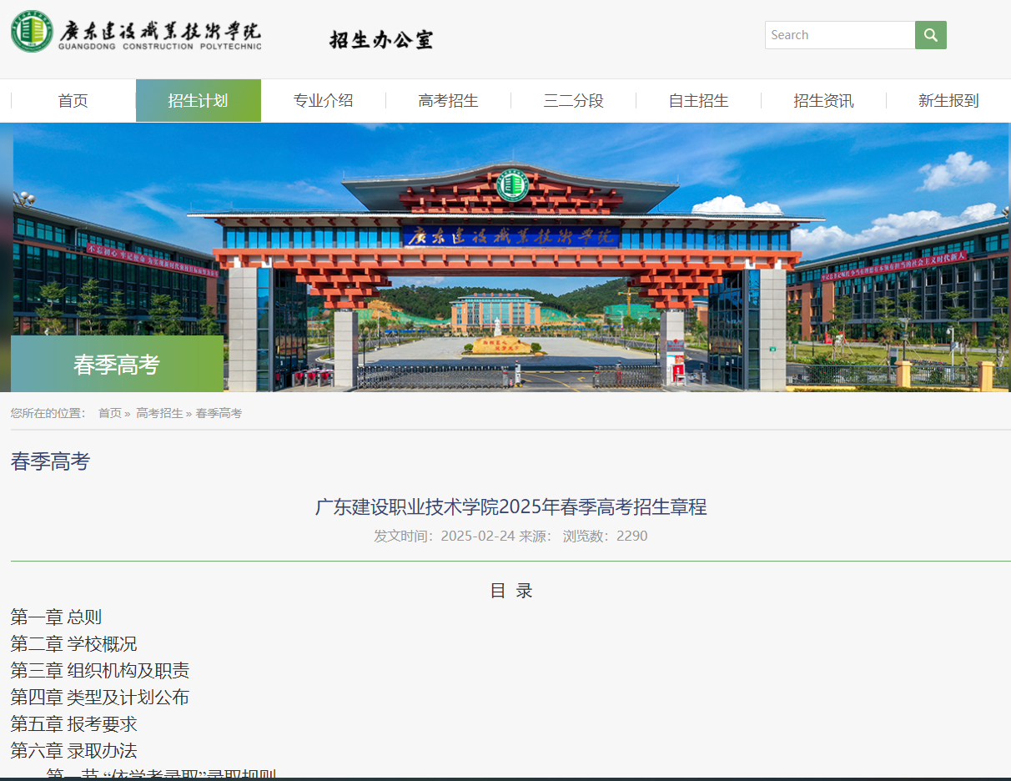
Task: Click 高考招生 breadcrumb link
Action: click(159, 412)
